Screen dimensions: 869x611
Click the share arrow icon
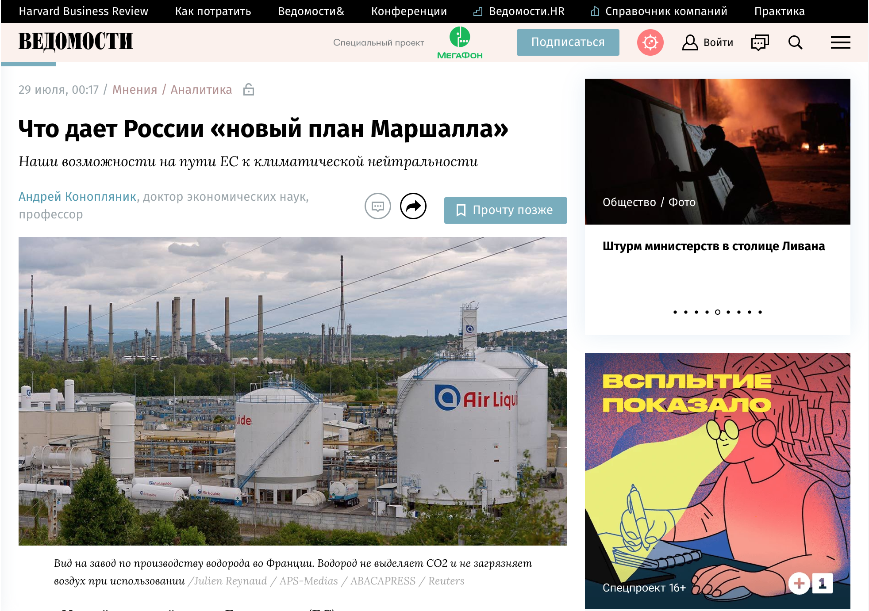coord(413,206)
